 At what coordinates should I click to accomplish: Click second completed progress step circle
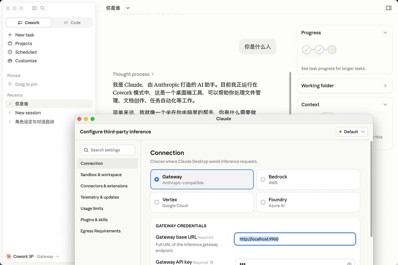[319, 50]
